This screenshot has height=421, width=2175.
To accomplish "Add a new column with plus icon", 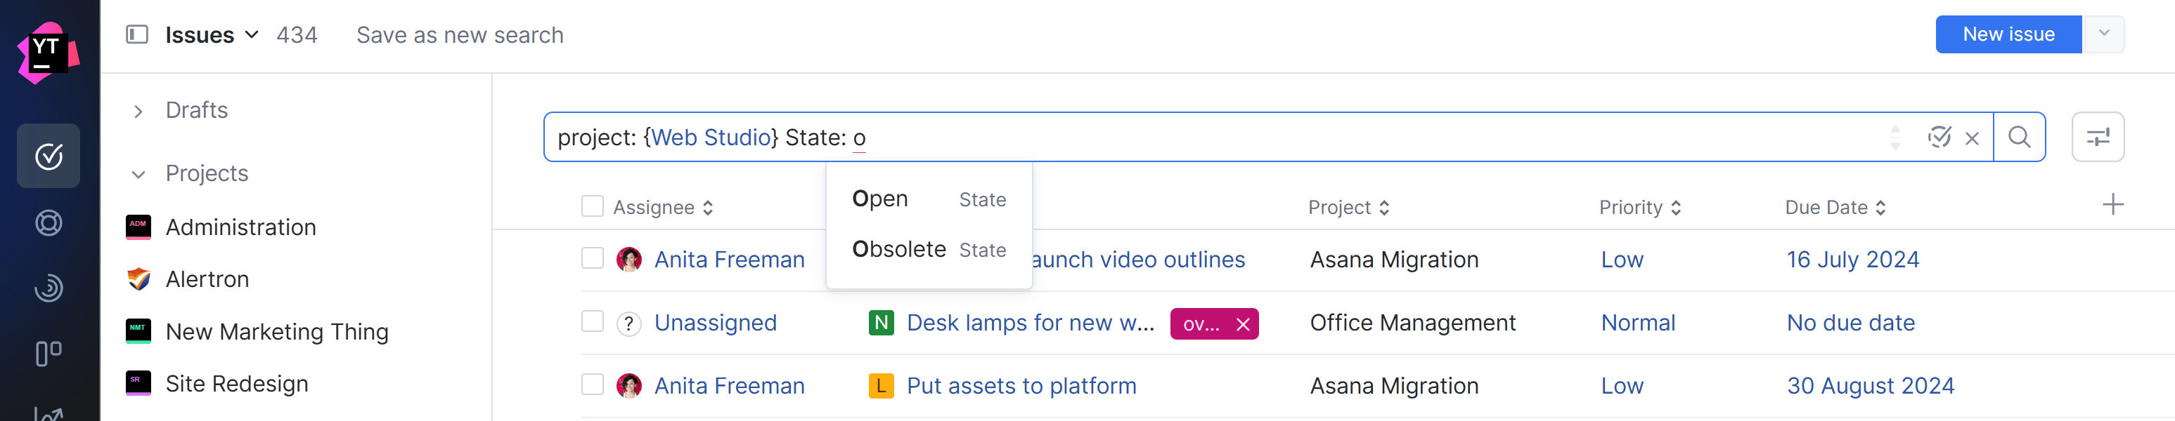I will click(x=2112, y=205).
